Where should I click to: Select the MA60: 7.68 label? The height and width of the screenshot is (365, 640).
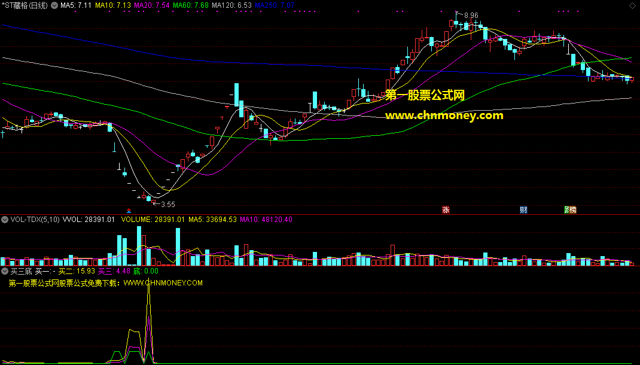(x=191, y=5)
